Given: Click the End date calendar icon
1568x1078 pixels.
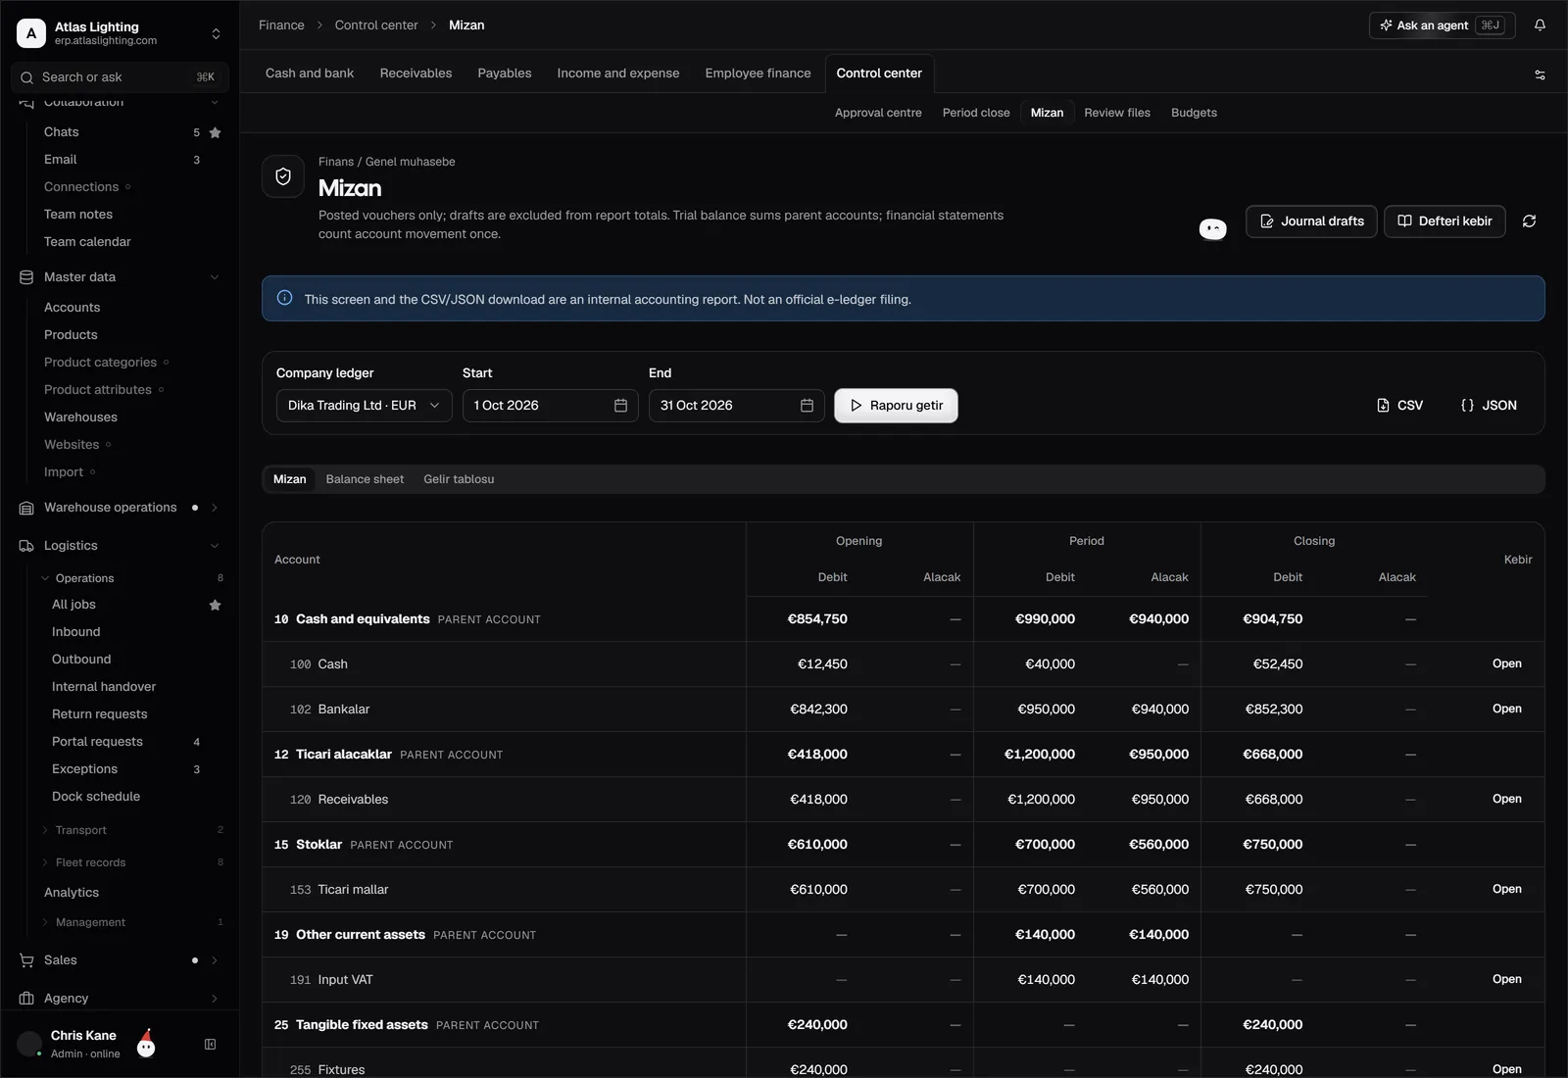Looking at the screenshot, I should pyautogui.click(x=807, y=406).
